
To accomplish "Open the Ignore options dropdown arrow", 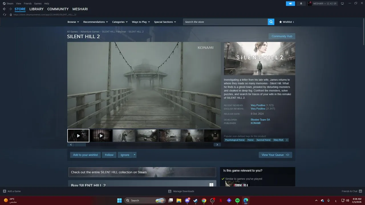I will pyautogui.click(x=135, y=155).
